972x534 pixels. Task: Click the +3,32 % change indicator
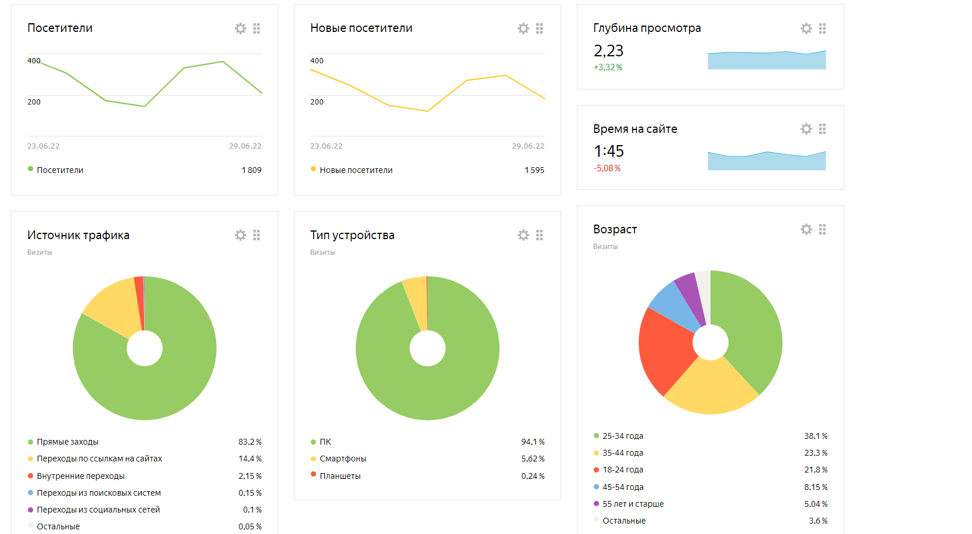pos(608,67)
